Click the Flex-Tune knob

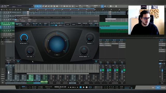pyautogui.click(x=30, y=51)
